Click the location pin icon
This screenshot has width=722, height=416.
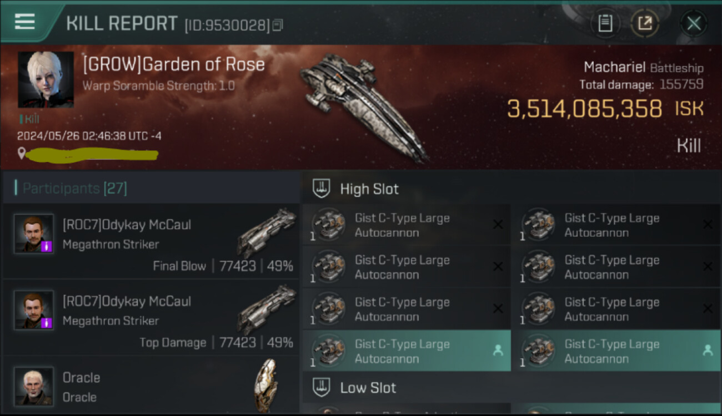22,154
